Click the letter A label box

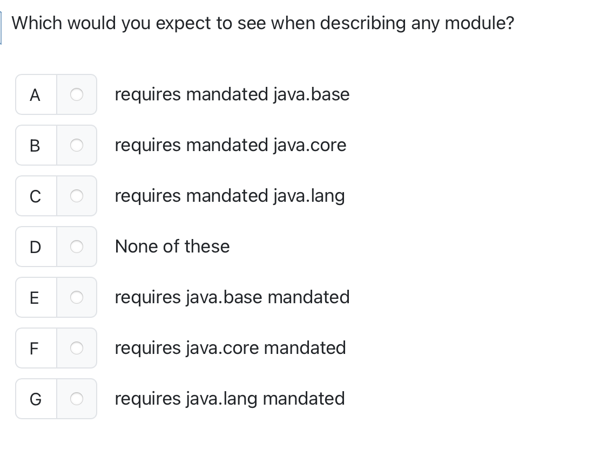pyautogui.click(x=35, y=94)
